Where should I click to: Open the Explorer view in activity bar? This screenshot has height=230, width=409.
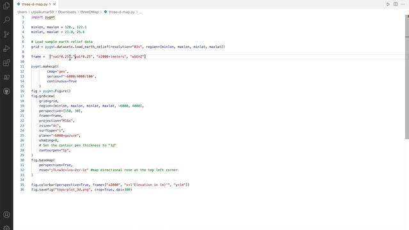coord(6,6)
